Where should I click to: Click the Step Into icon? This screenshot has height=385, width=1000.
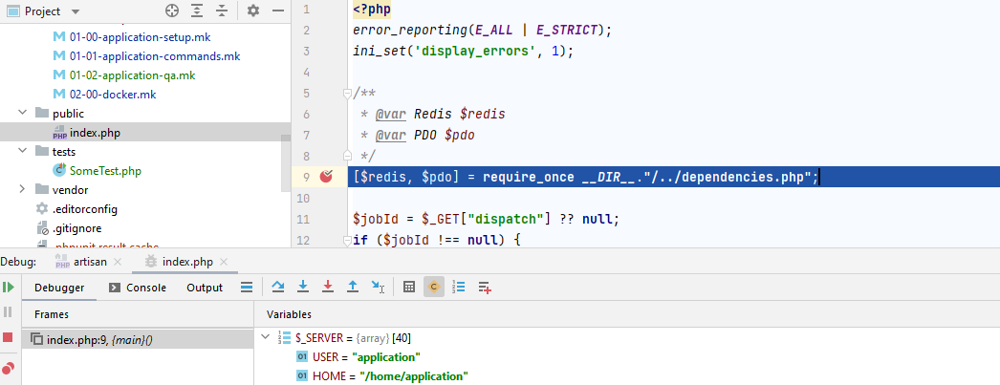303,287
